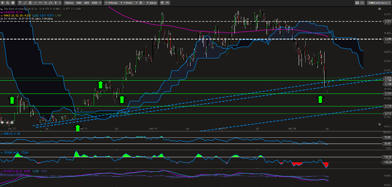The height and width of the screenshot is (187, 392).
Task: Click the pink 200-period average legend entry
Action: pos(12,12)
